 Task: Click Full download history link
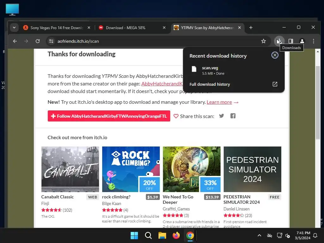coord(210,84)
